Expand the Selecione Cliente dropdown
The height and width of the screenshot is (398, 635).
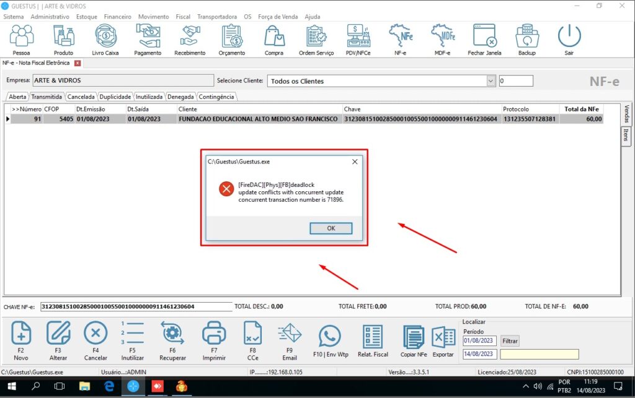491,80
